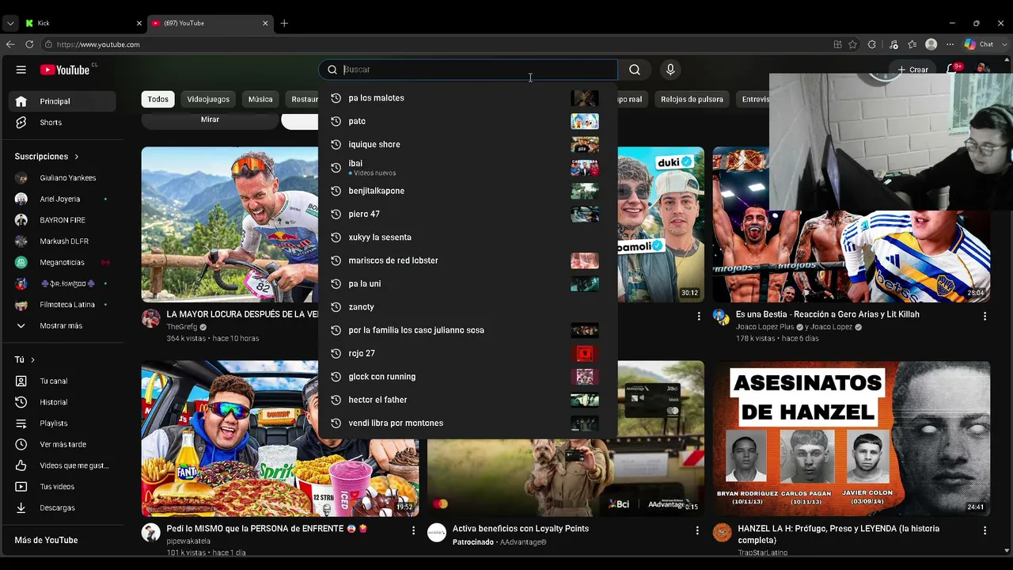Bookmark this page with the star icon
This screenshot has height=570, width=1013.
click(852, 44)
